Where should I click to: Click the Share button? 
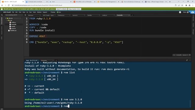pos(185,12)
